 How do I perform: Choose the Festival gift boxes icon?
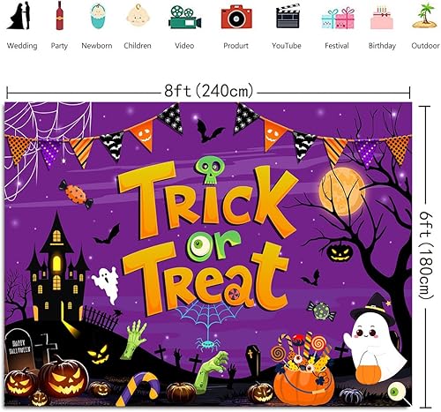point(338,18)
